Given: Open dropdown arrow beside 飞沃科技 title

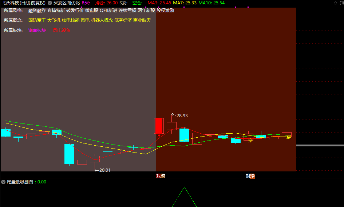Looking at the screenshot, I should click(50, 3).
